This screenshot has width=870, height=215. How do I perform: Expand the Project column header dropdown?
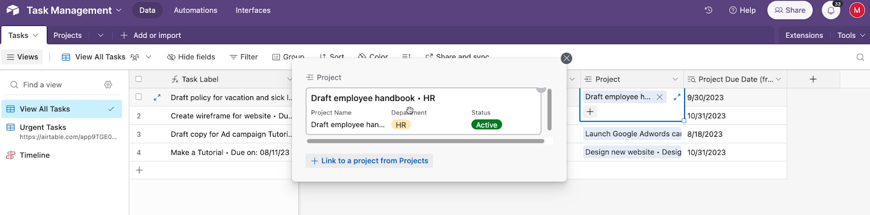pyautogui.click(x=675, y=79)
